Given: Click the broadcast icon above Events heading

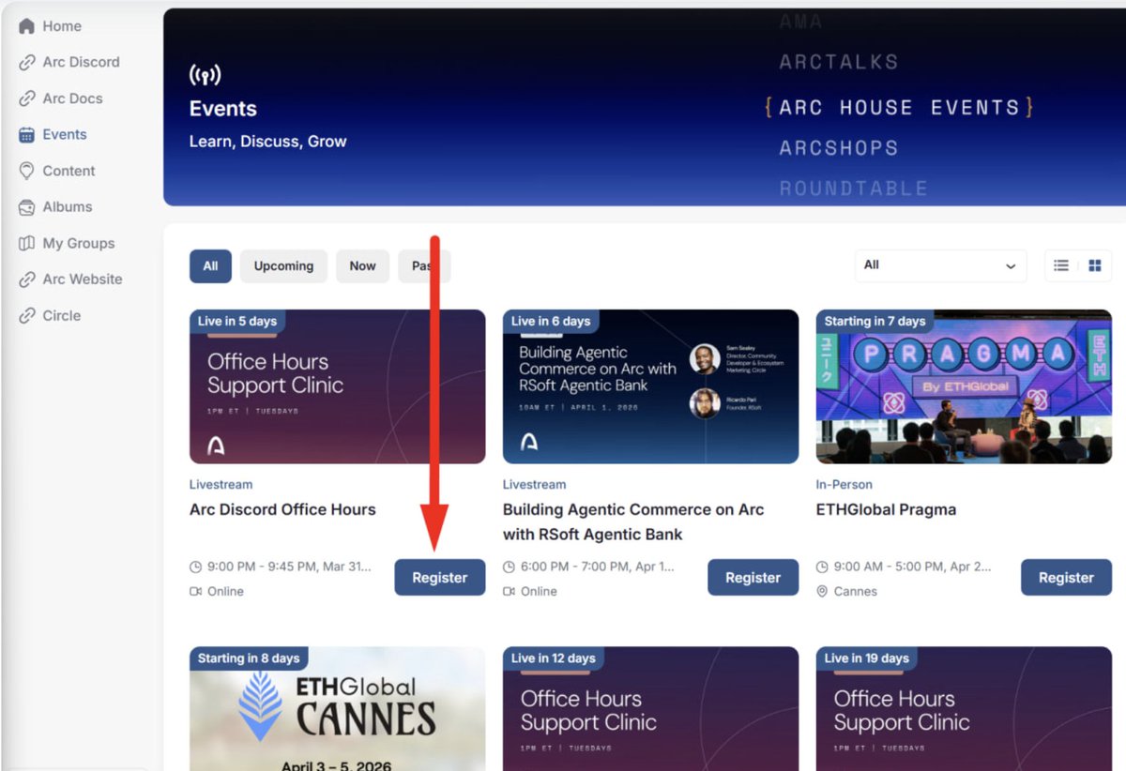Looking at the screenshot, I should [x=205, y=74].
